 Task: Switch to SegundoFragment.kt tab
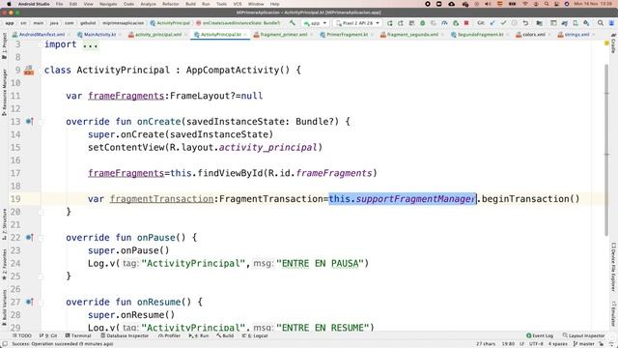click(x=480, y=35)
